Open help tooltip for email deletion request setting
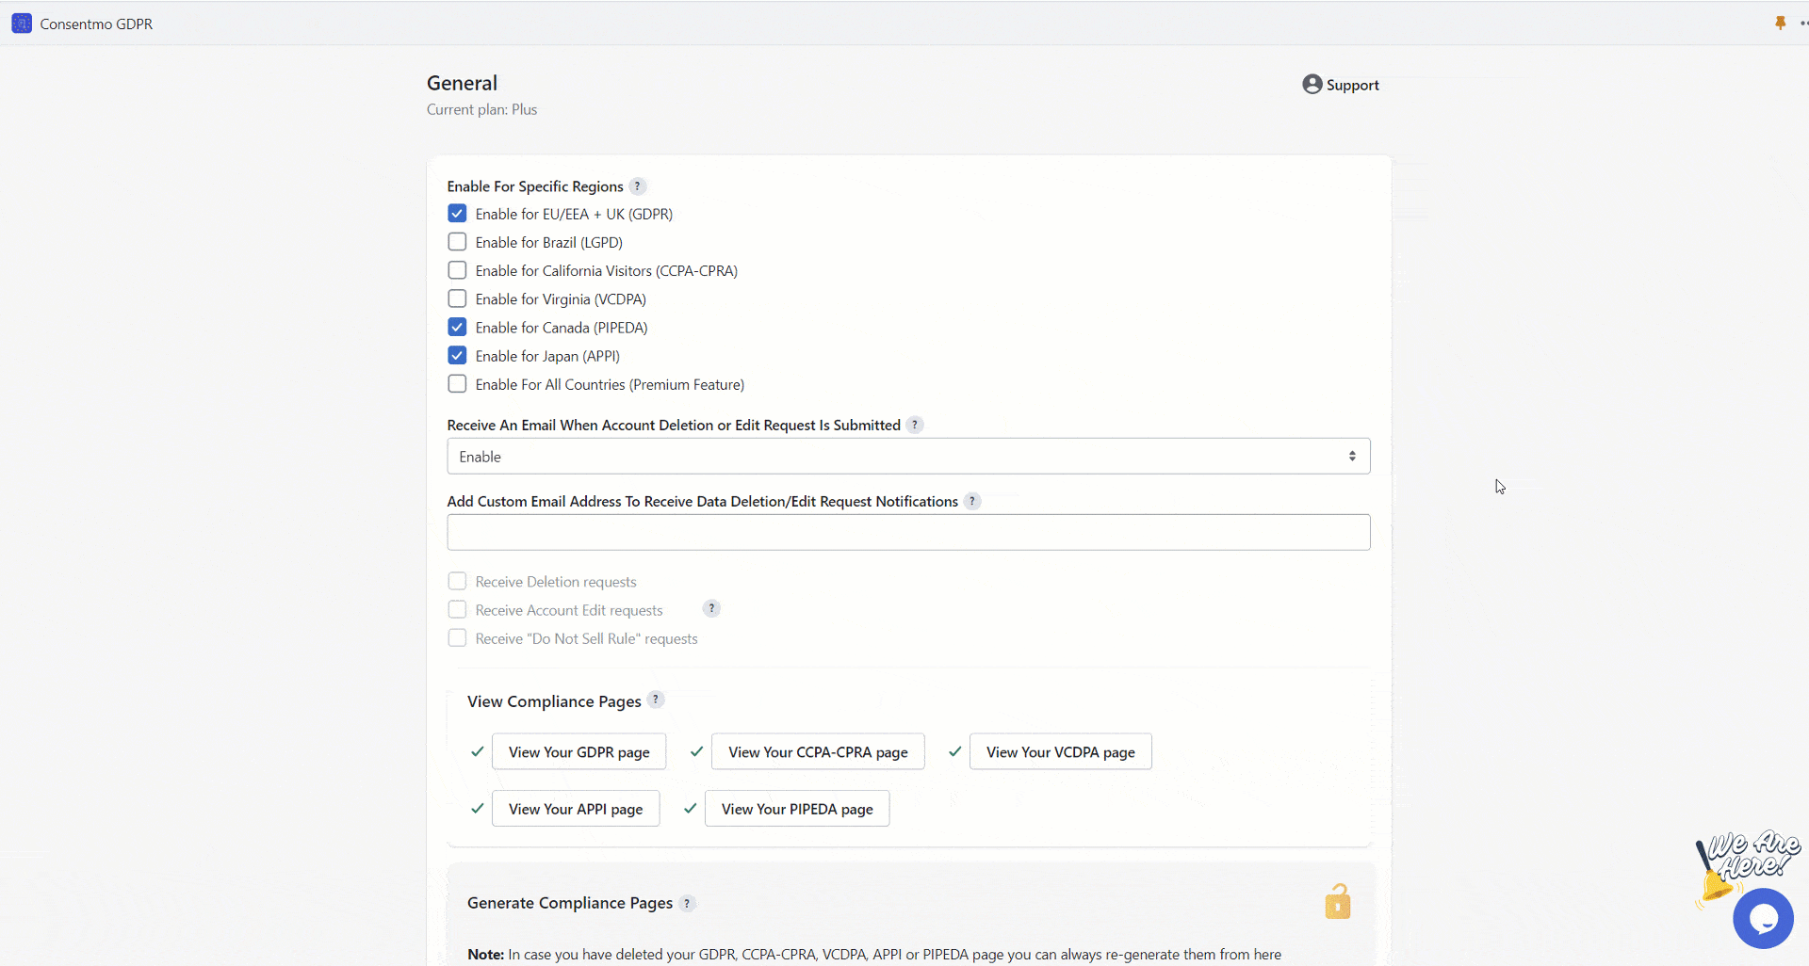 pyautogui.click(x=915, y=425)
